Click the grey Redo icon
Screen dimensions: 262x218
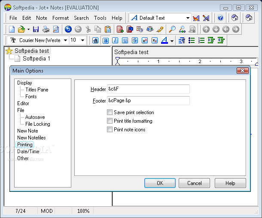click(x=78, y=29)
